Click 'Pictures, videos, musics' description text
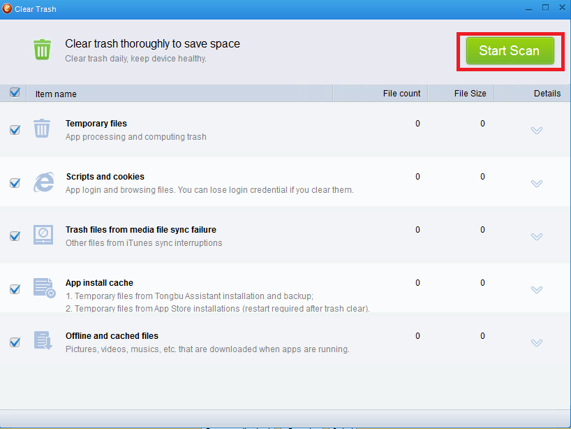Image resolution: width=571 pixels, height=429 pixels. tap(207, 349)
